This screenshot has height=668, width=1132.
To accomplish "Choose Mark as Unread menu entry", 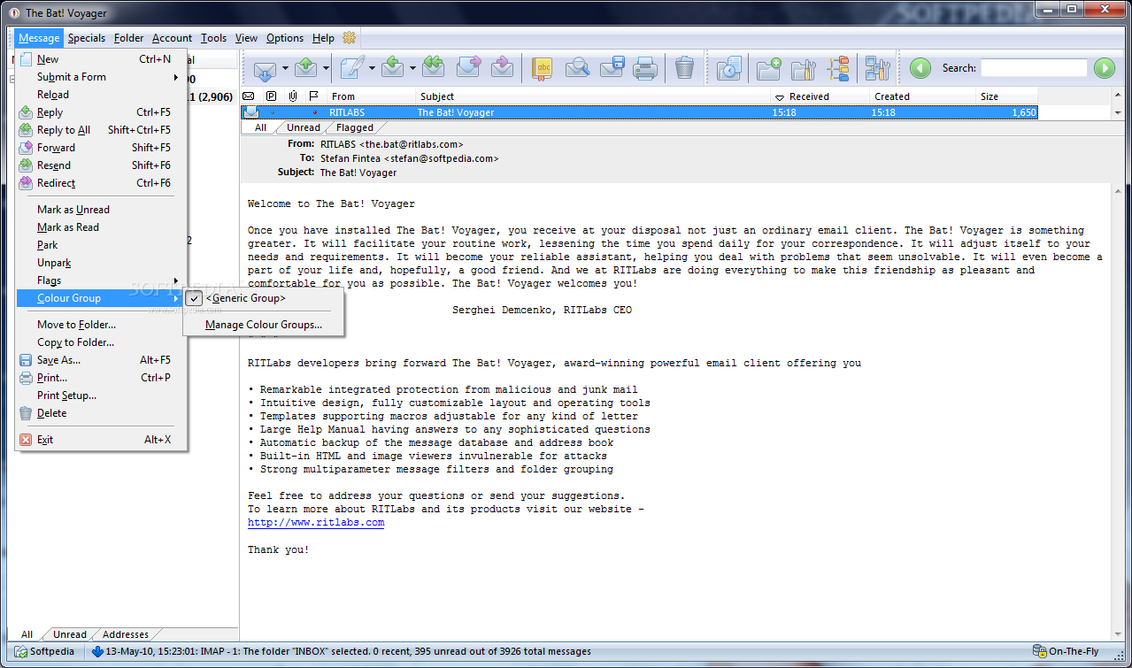I will [101, 210].
